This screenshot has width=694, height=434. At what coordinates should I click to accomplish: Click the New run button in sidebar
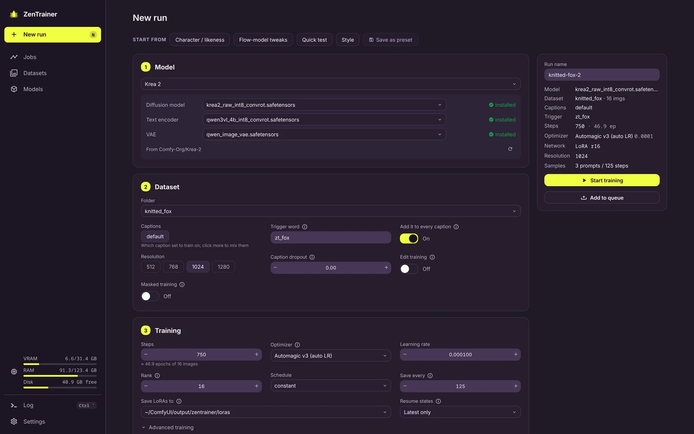pyautogui.click(x=52, y=35)
